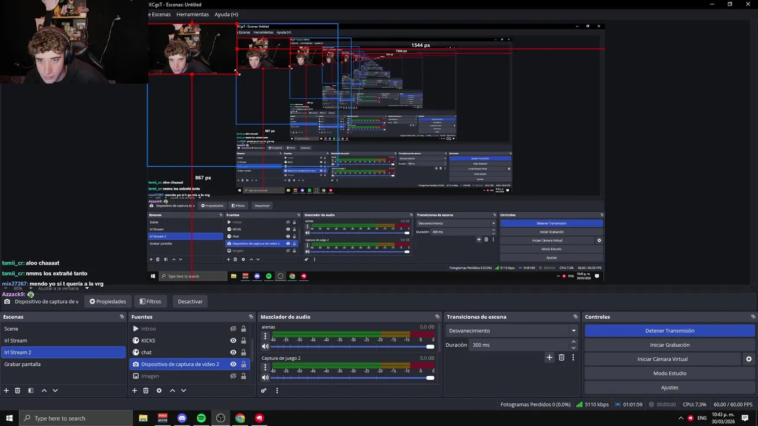The image size is (758, 426).
Task: Decrease transition Duración with down arrow
Action: [573, 348]
